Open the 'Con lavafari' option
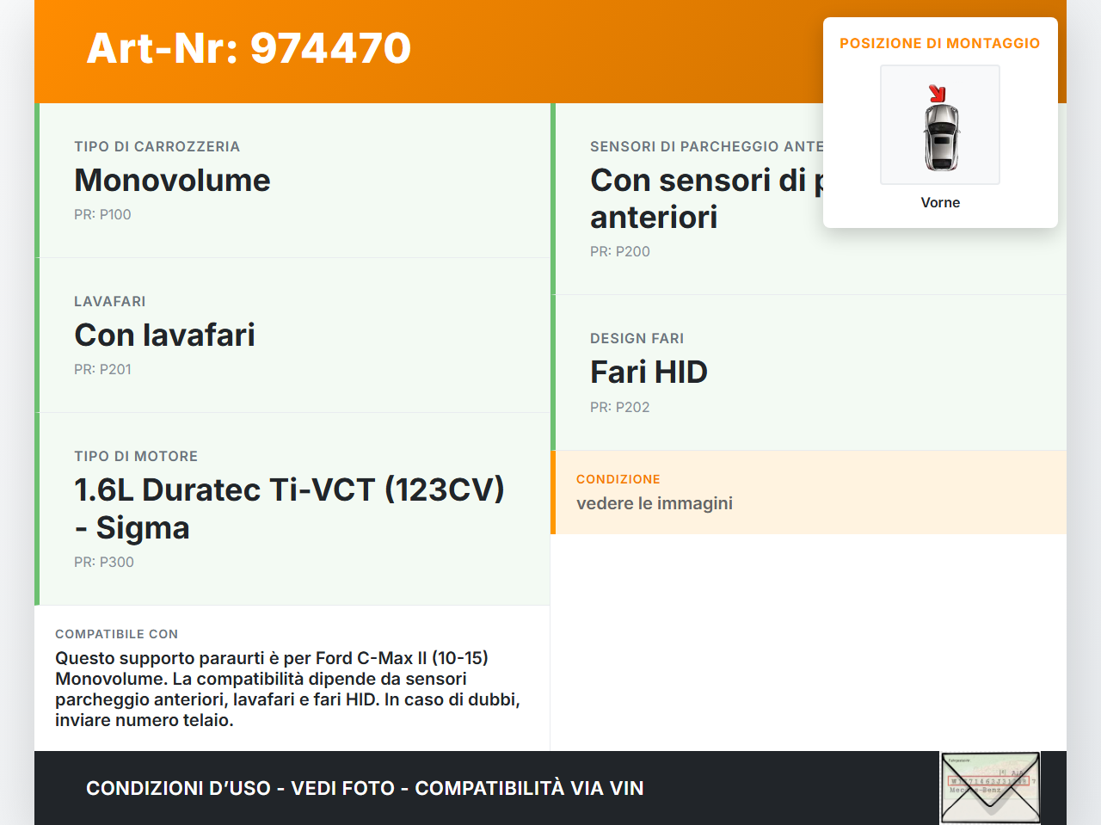This screenshot has width=1101, height=825. coord(164,335)
